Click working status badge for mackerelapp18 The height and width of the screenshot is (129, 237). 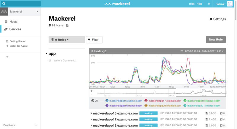(x=148, y=125)
